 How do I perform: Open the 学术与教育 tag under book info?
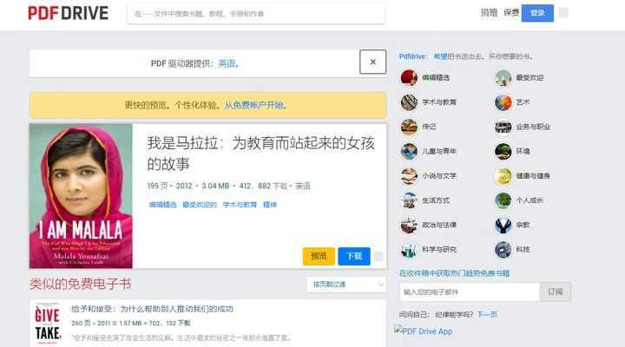click(x=240, y=205)
